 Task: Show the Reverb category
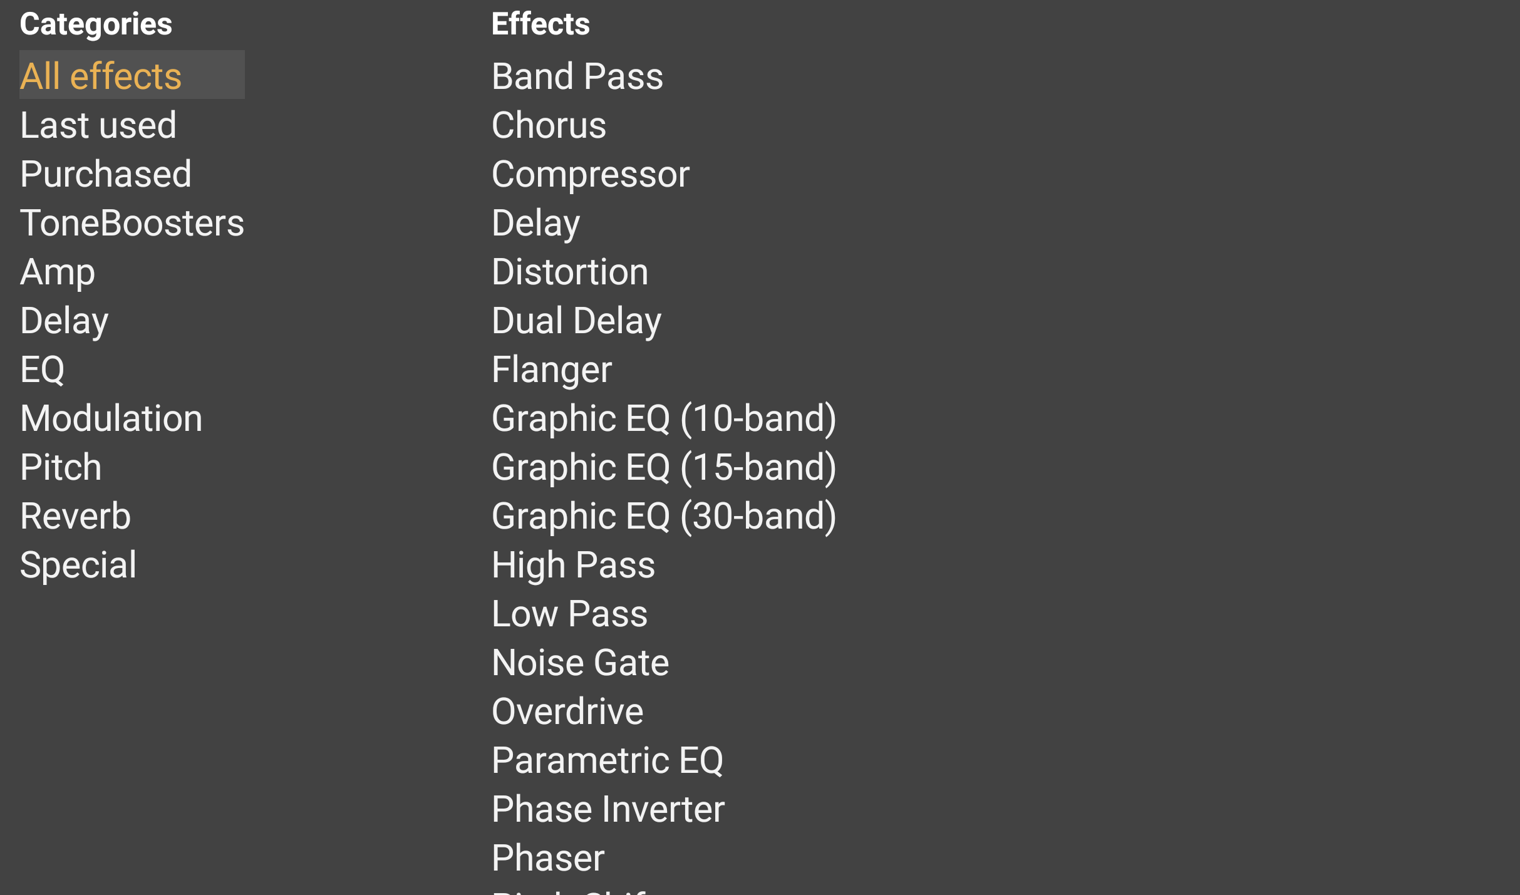[x=76, y=515]
